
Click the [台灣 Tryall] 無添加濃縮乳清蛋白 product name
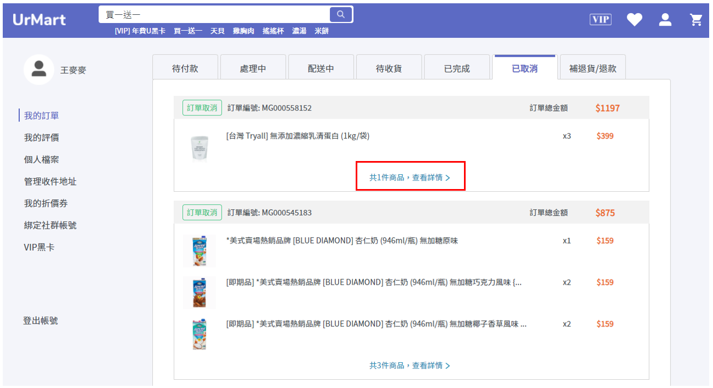pyautogui.click(x=297, y=136)
